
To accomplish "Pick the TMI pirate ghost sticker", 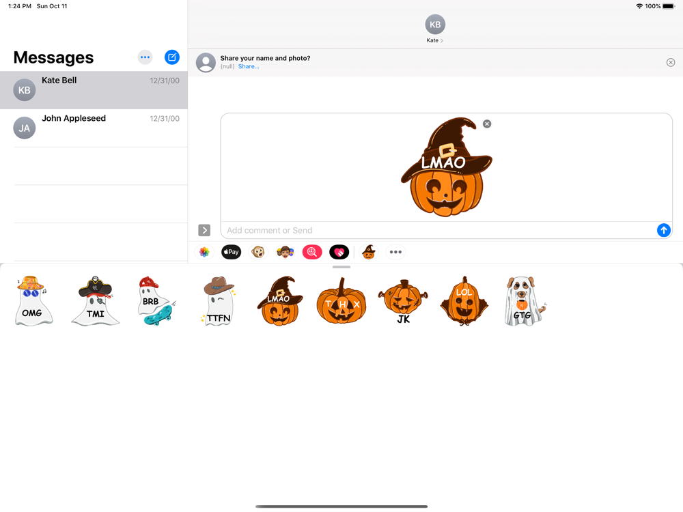I will click(x=96, y=301).
